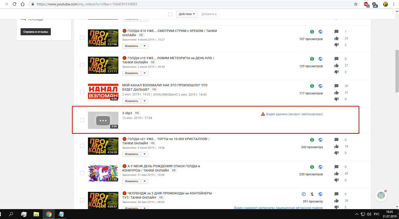Click public globe icon for 107 views video
Image resolution: width=399 pixels, height=219 pixels.
click(x=320, y=32)
